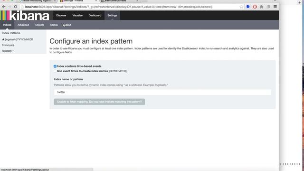This screenshot has width=304, height=171.
Task: Open the puzzle-piece extension icon
Action: [262, 7]
